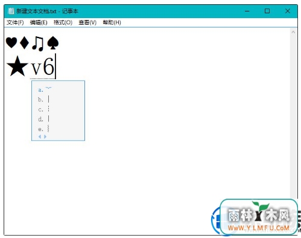Click the scrollbar up arrow
The image size is (301, 238).
coord(293,32)
